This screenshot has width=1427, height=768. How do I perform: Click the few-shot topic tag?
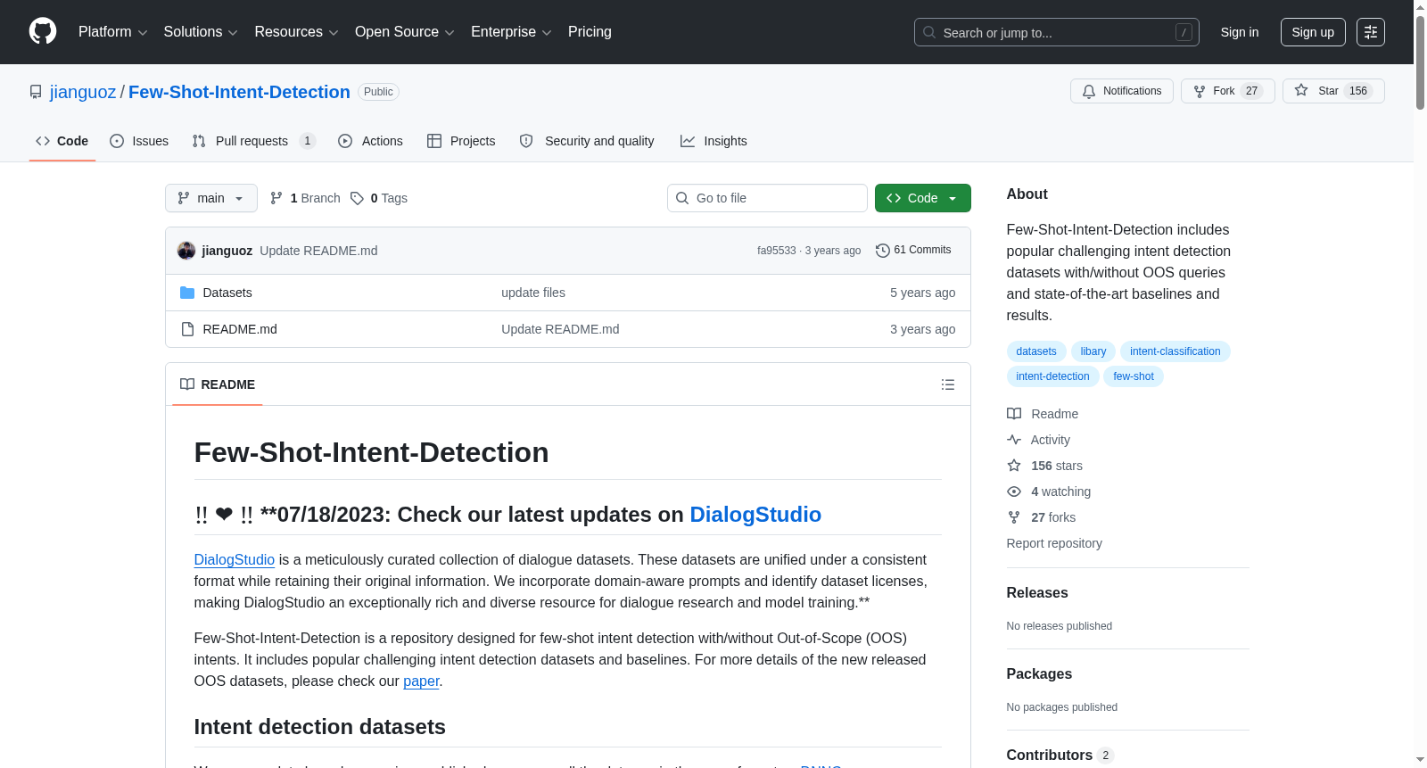[x=1134, y=376]
